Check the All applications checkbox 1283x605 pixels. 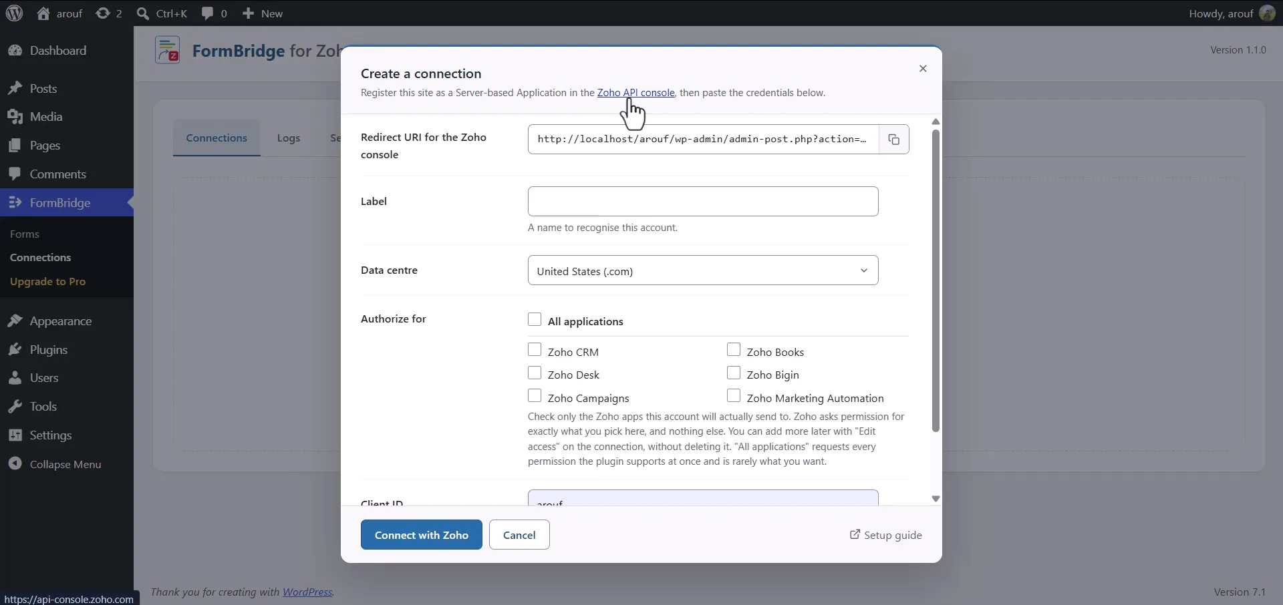[x=535, y=320]
